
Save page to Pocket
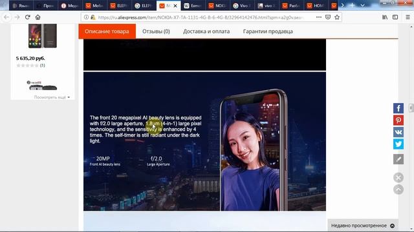pos(328,17)
